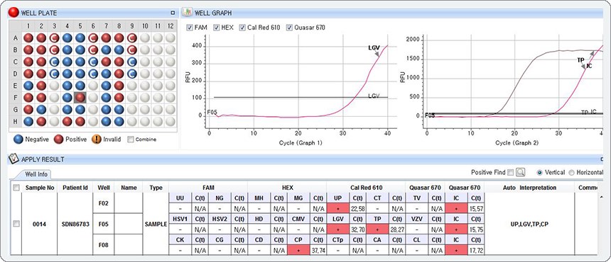Click the LGV C(t) value 32,70
Image resolution: width=611 pixels, height=262 pixels.
(x=357, y=230)
